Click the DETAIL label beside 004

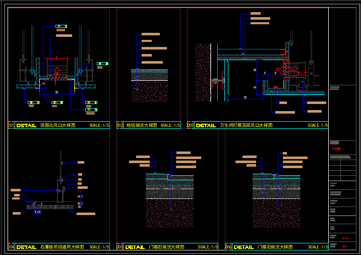(27, 247)
